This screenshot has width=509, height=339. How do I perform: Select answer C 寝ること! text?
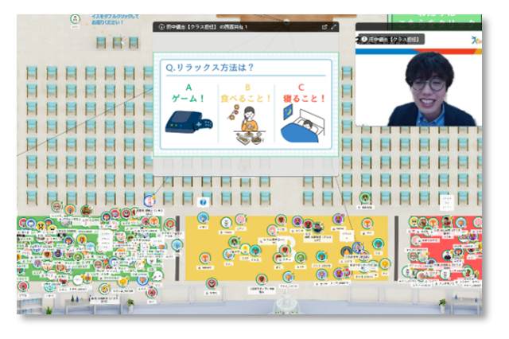point(305,99)
